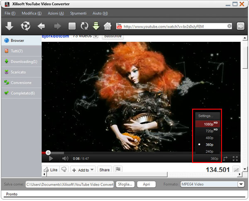
Task: Select 240p quality
Action: pos(208,151)
